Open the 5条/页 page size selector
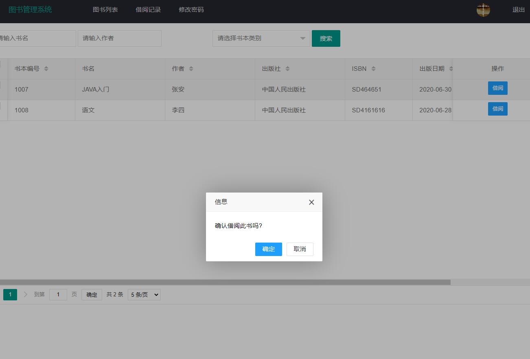 144,294
